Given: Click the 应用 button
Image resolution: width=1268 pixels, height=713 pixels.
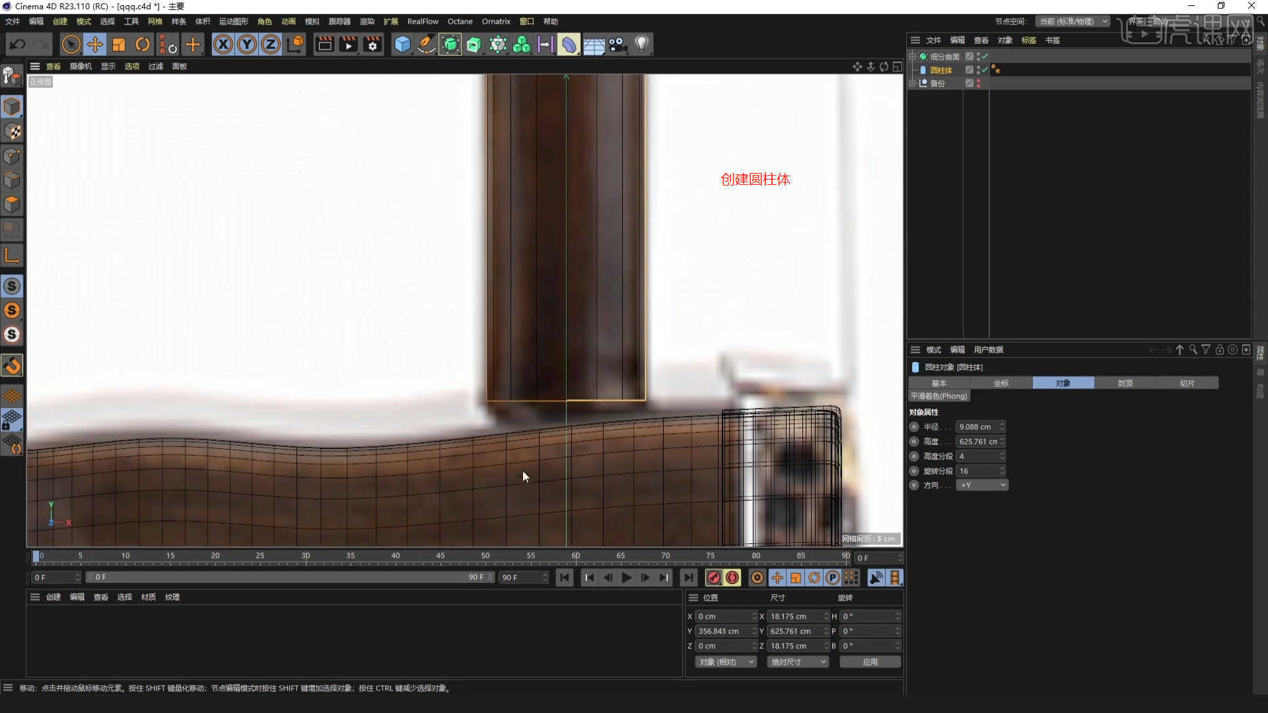Looking at the screenshot, I should (870, 662).
